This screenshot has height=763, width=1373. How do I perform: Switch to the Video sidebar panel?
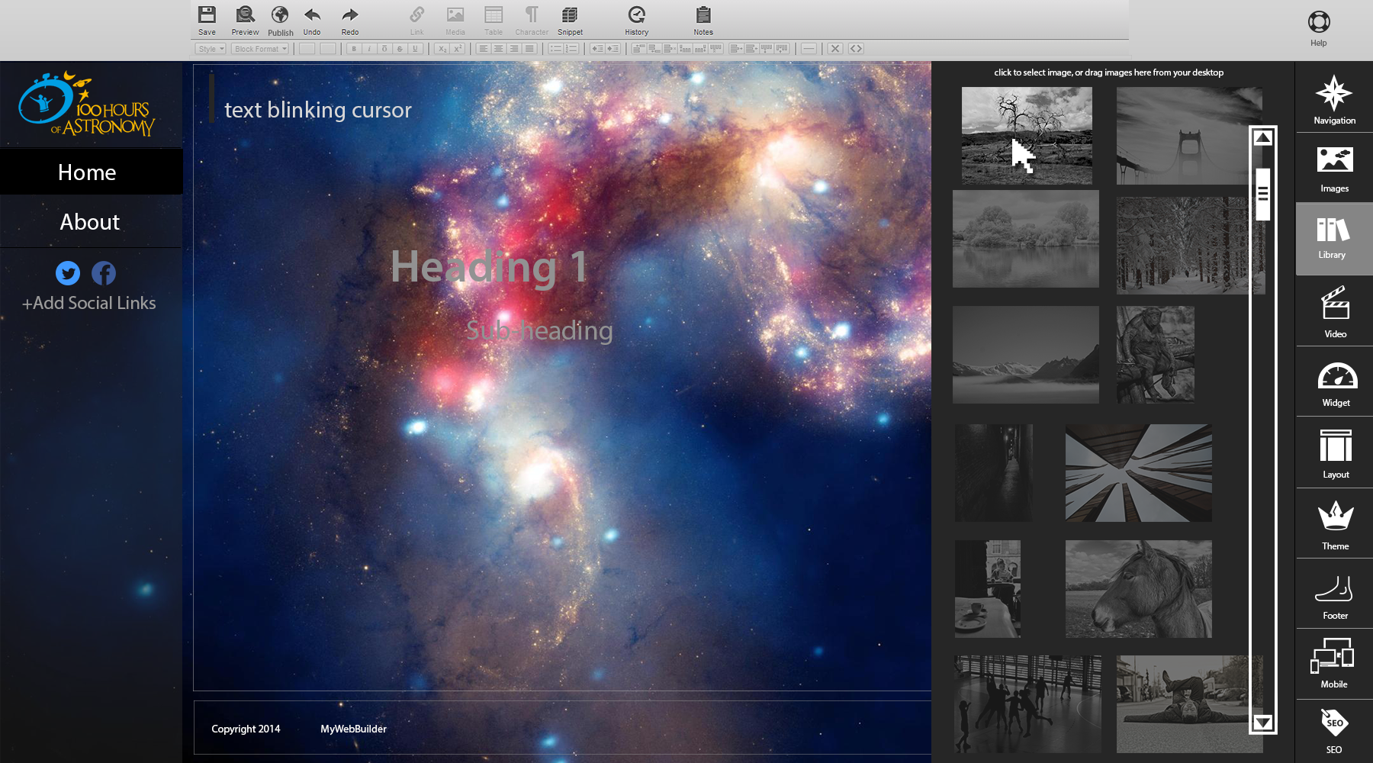[x=1334, y=311]
